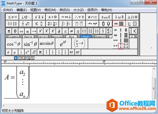Viewport: 158px width, 114px height.
Task: Insert the ∂ symbol from the symbol bar
Action: coord(59,31)
